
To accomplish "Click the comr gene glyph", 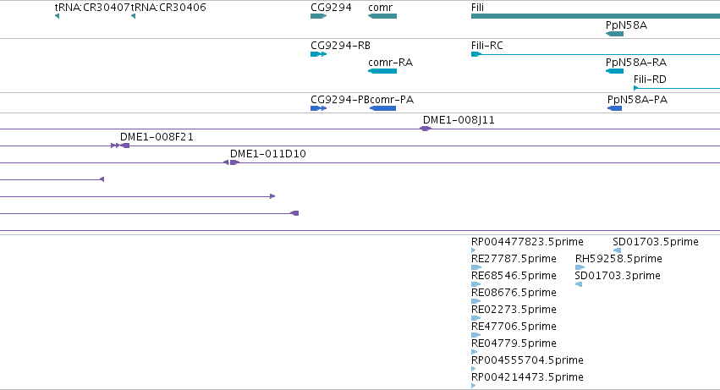I will click(x=382, y=16).
